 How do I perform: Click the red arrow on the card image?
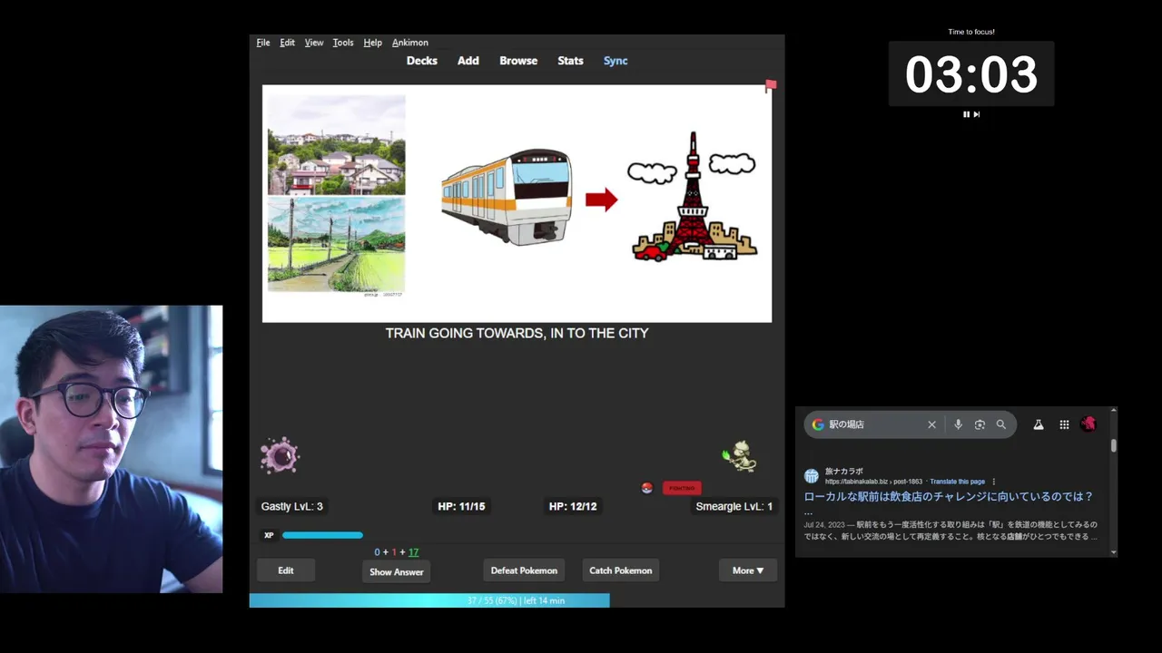[x=601, y=200]
